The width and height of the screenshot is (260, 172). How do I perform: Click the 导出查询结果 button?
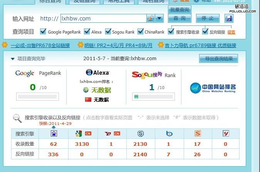coord(218,59)
